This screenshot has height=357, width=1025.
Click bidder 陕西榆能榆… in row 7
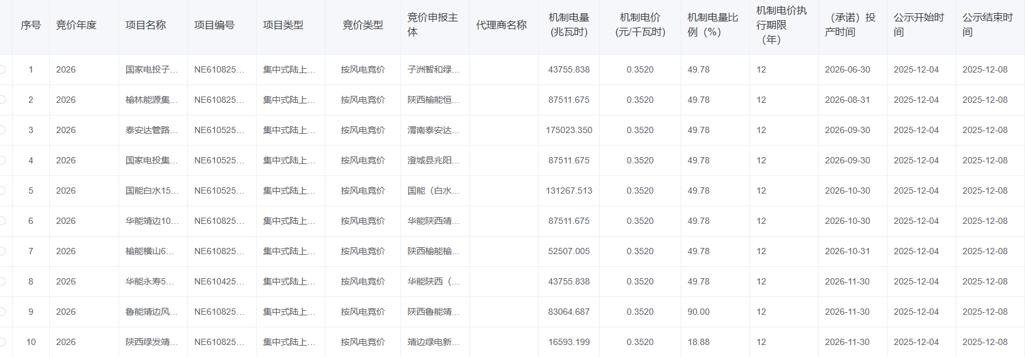pyautogui.click(x=433, y=251)
